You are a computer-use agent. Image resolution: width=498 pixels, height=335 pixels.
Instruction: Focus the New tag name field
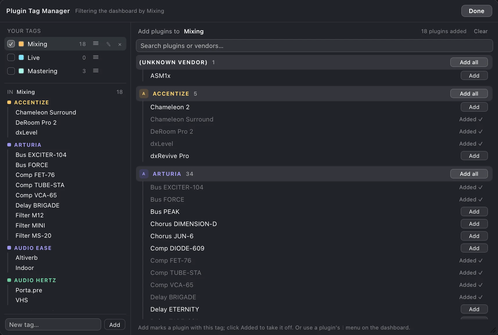coord(53,325)
